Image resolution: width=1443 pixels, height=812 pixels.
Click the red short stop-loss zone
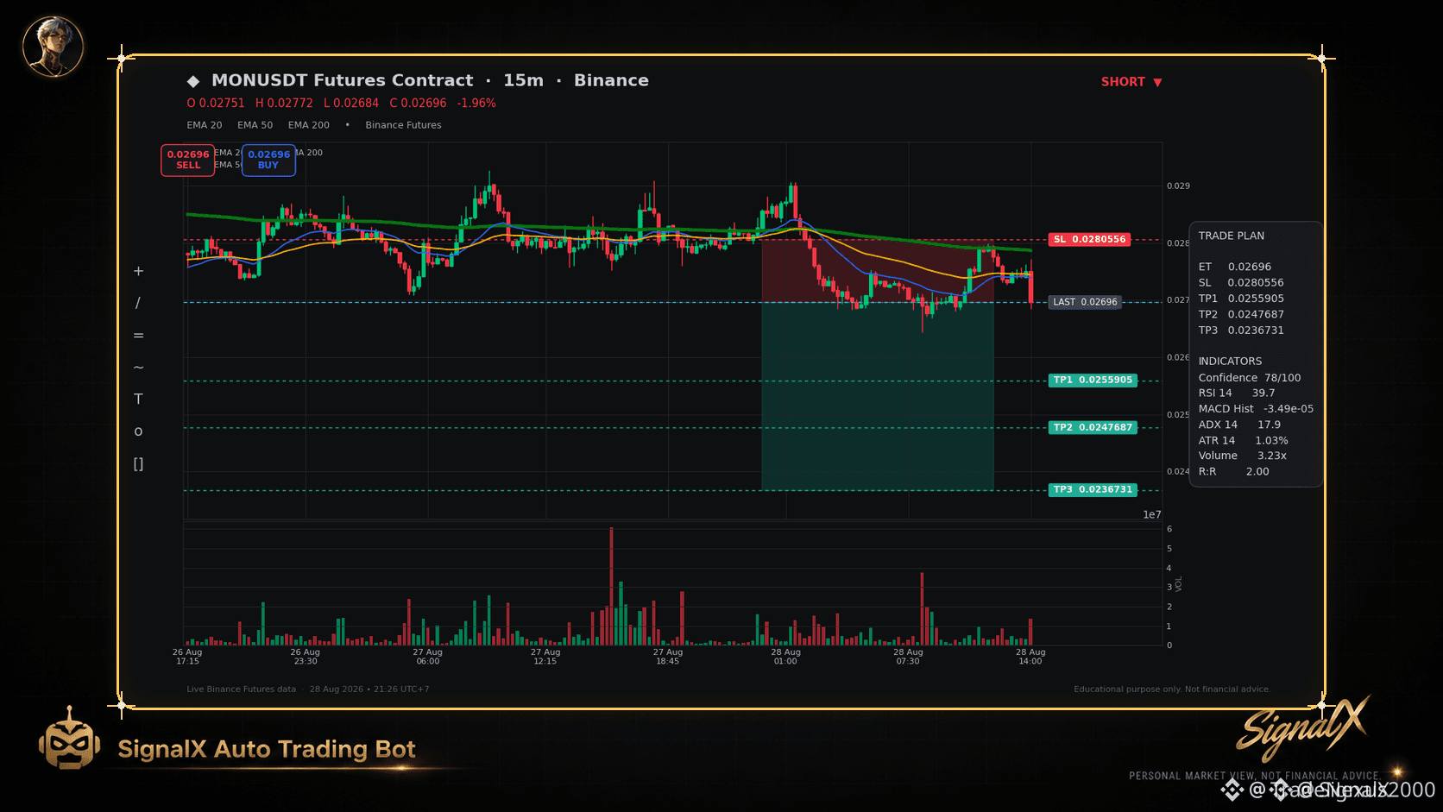877,271
